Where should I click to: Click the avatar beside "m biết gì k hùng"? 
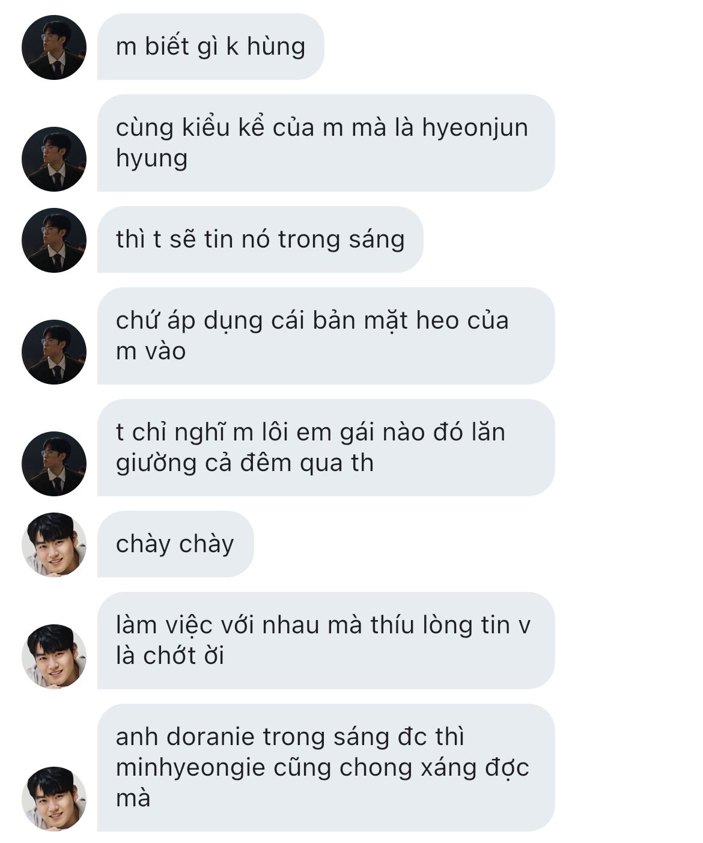point(54,47)
